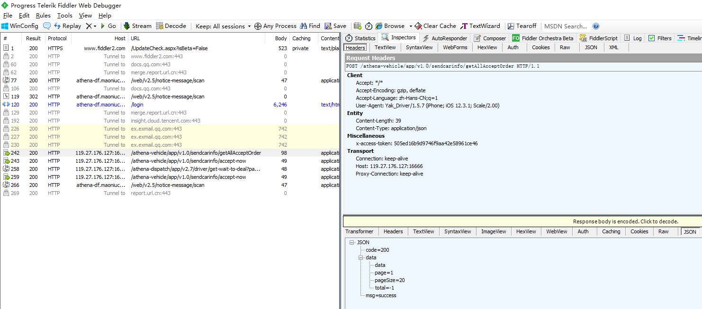Click the camera screenshot icon

point(358,26)
